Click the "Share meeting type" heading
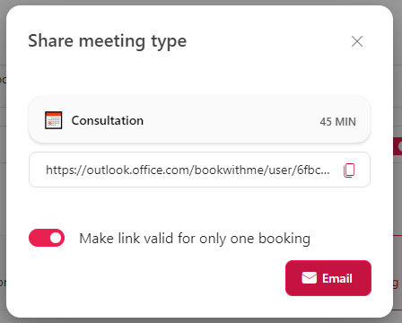Screen dimensions: 402x323 pos(107,41)
